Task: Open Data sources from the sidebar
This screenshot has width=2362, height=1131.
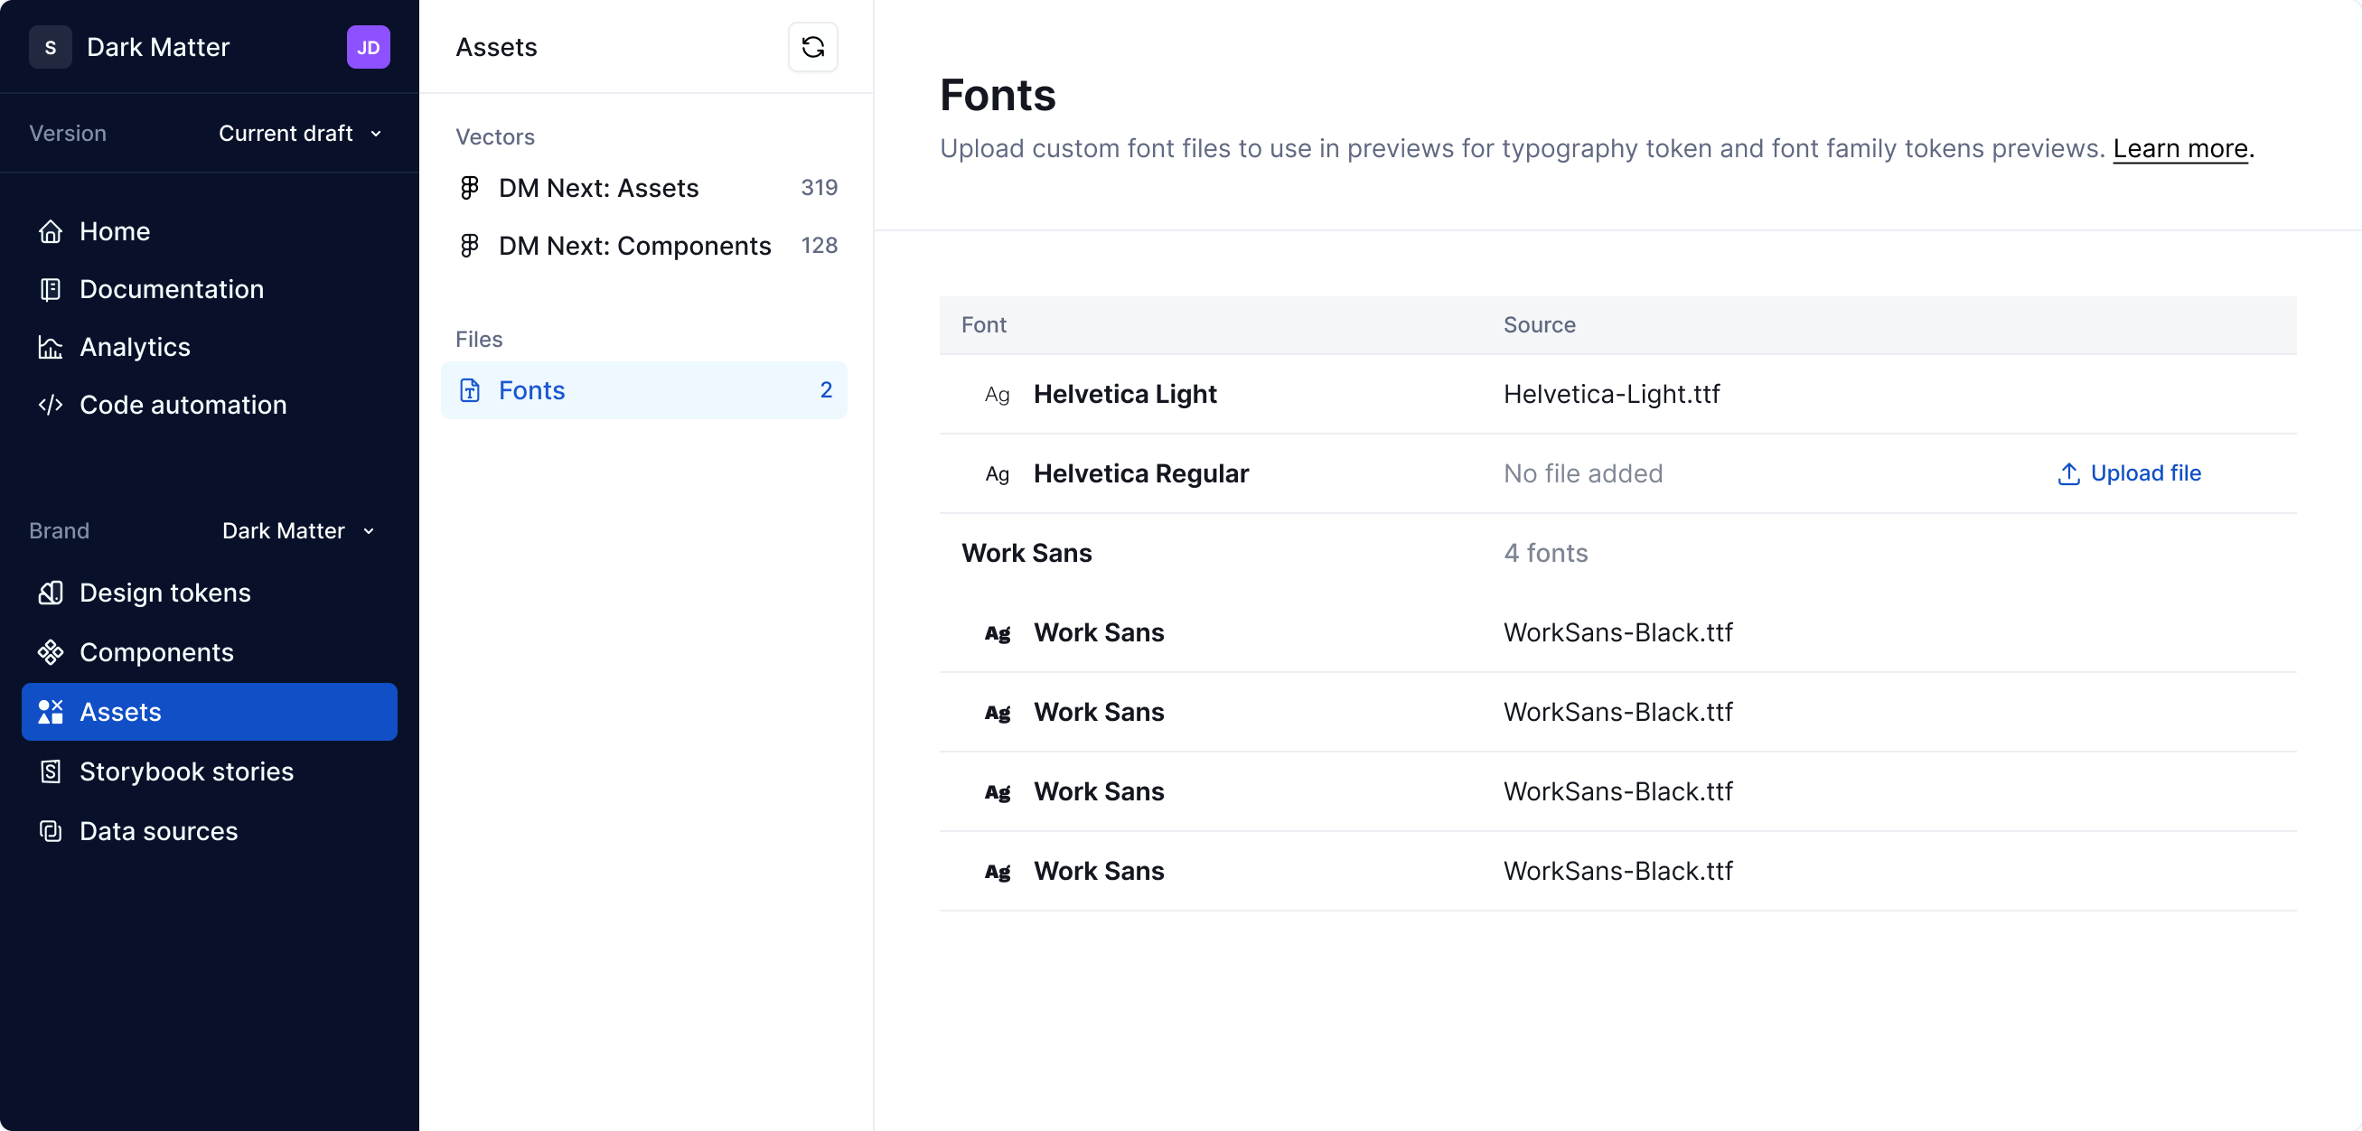Action: [x=158, y=830]
